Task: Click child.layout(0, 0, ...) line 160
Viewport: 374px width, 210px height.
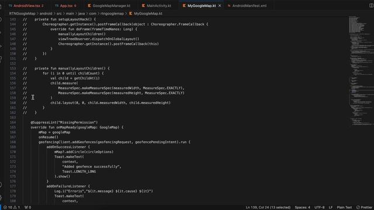Action: coord(110,103)
